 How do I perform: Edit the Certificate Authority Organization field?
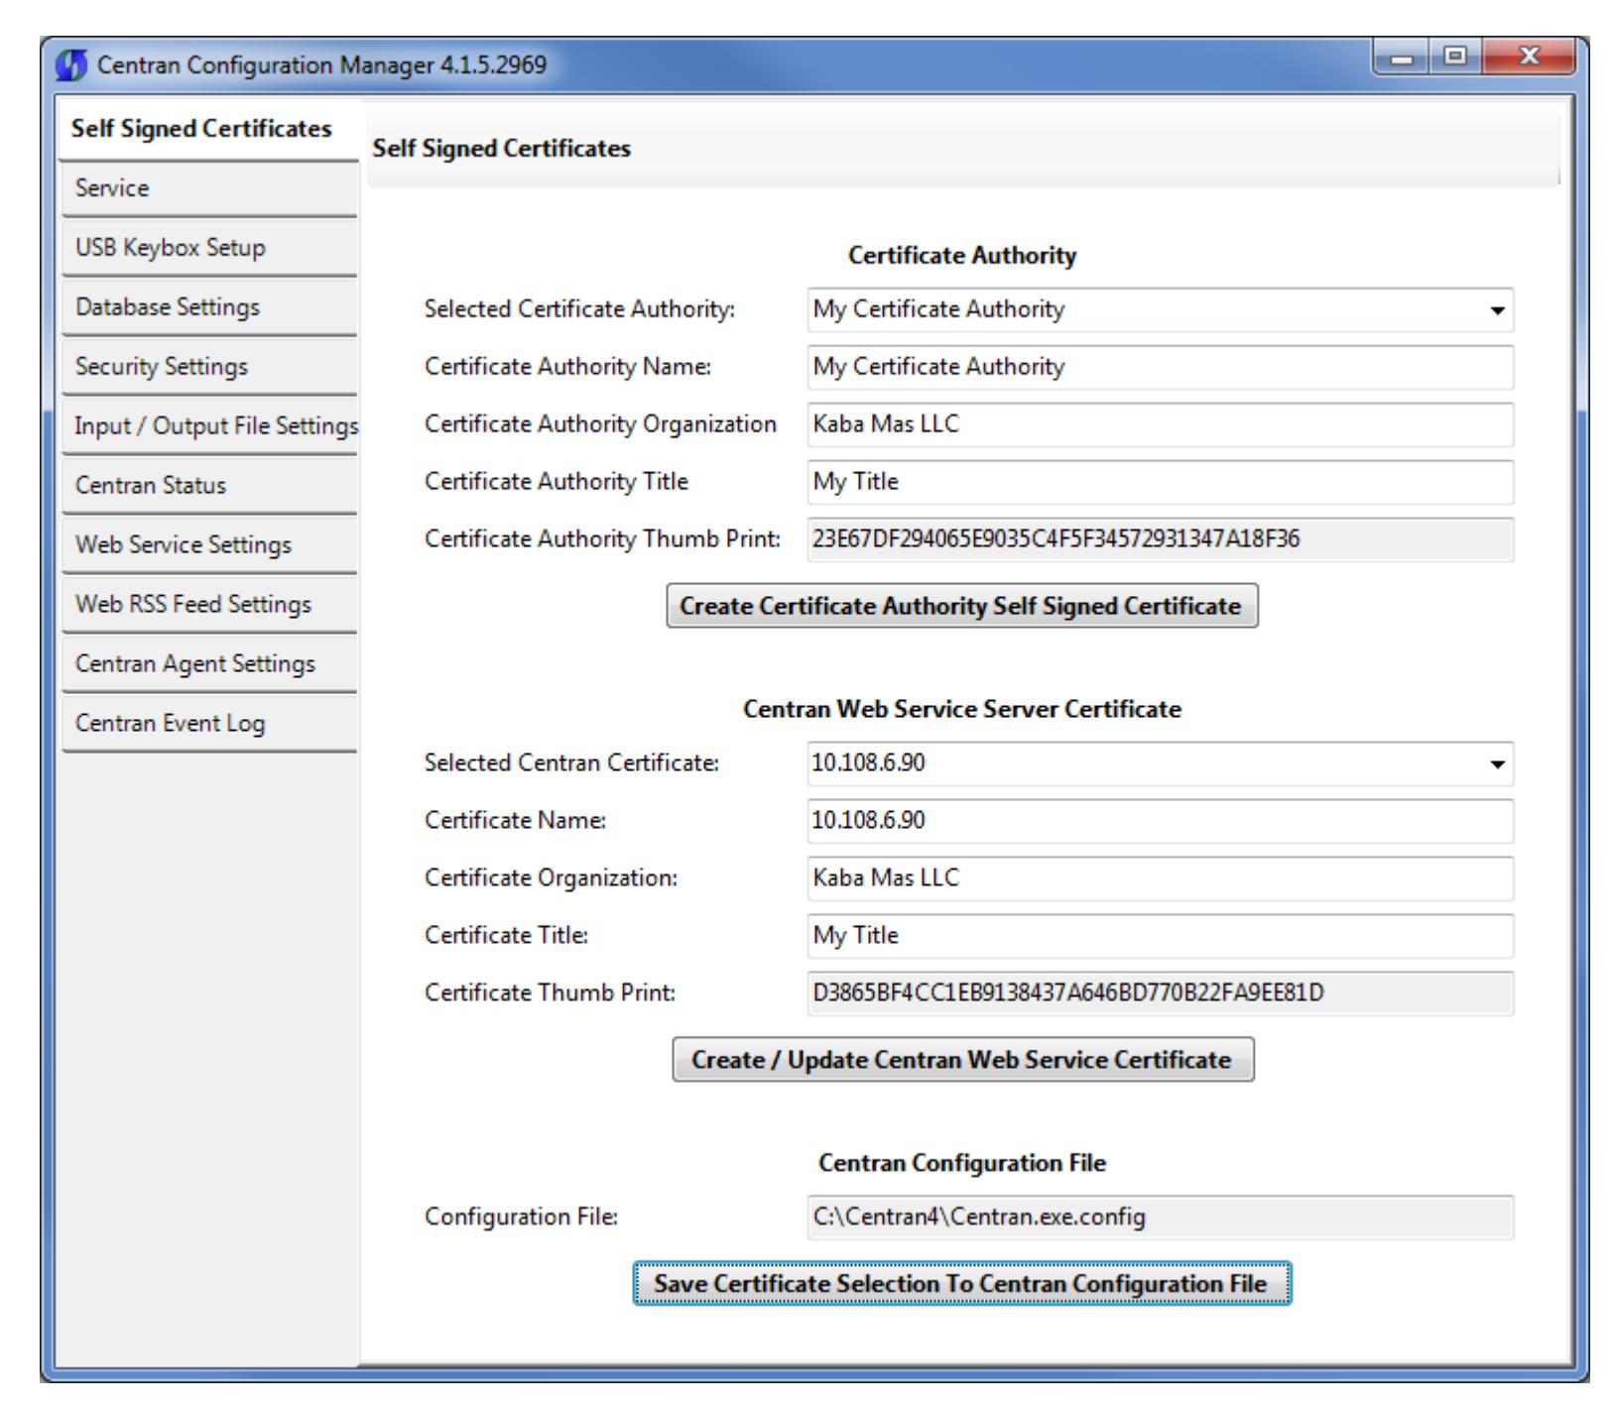click(1161, 424)
